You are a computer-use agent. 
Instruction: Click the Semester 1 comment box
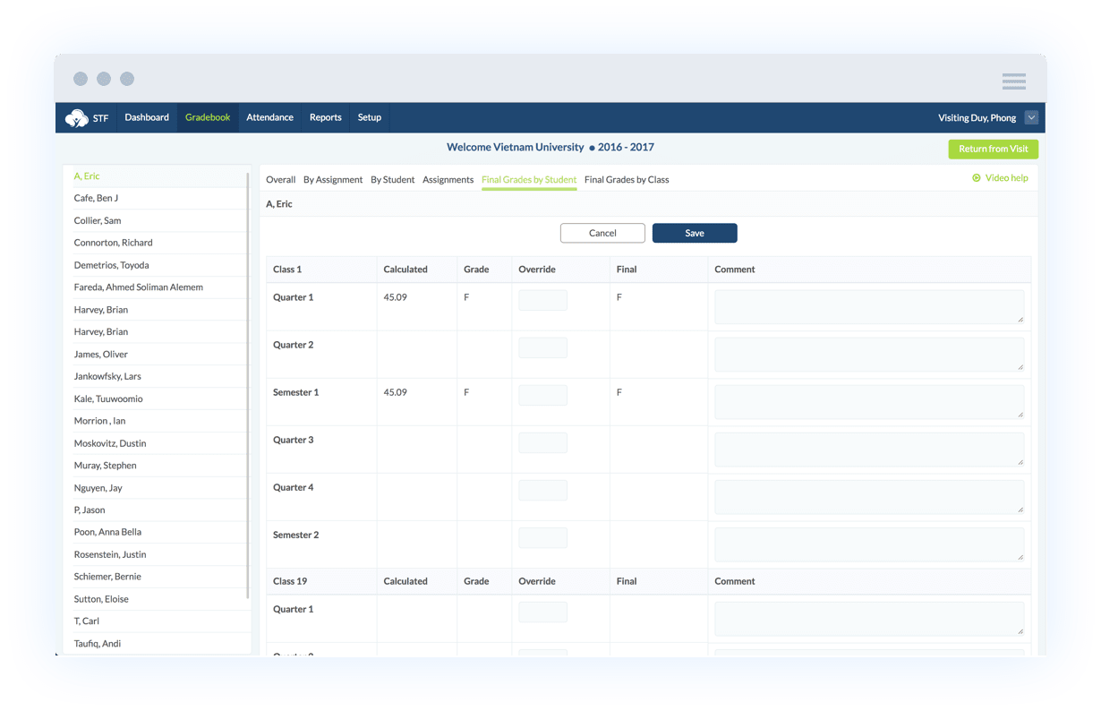tap(868, 401)
